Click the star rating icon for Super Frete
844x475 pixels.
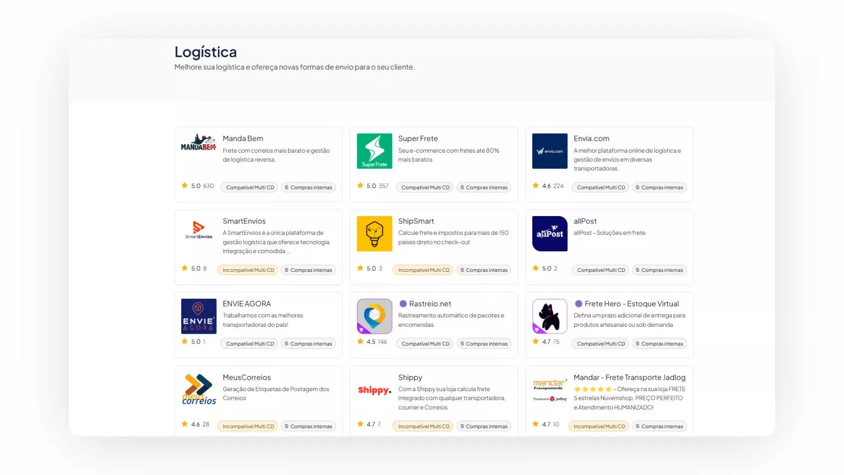[x=361, y=186]
